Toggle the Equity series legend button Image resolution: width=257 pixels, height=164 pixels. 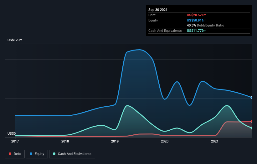point(37,154)
